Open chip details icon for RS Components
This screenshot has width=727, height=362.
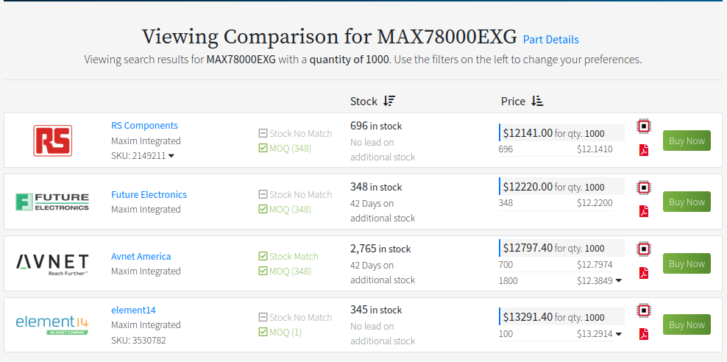[644, 126]
